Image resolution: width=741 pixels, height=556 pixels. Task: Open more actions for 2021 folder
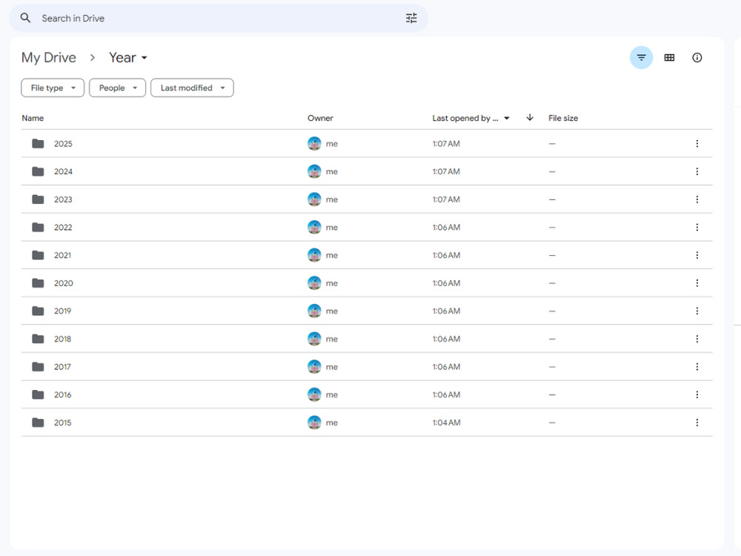click(x=697, y=255)
